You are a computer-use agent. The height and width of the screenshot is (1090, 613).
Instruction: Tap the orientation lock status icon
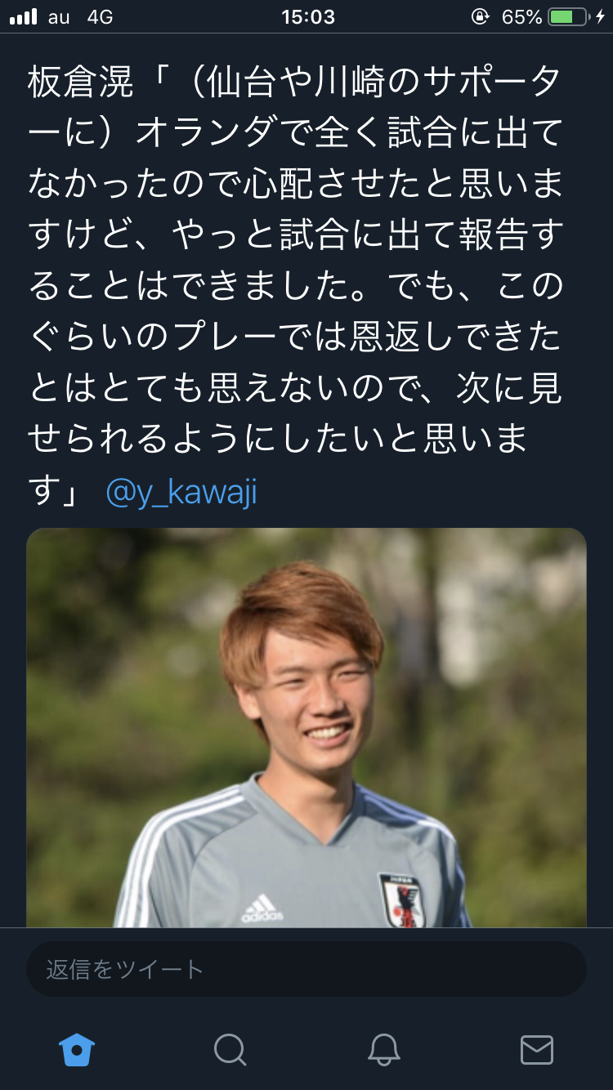(x=480, y=16)
